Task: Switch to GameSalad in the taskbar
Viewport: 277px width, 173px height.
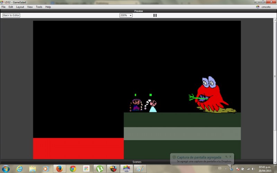Action: click(x=126, y=169)
